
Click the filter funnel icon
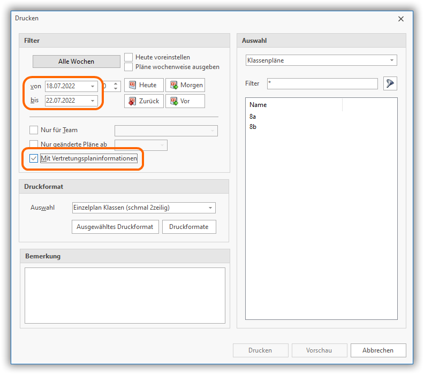pos(389,83)
